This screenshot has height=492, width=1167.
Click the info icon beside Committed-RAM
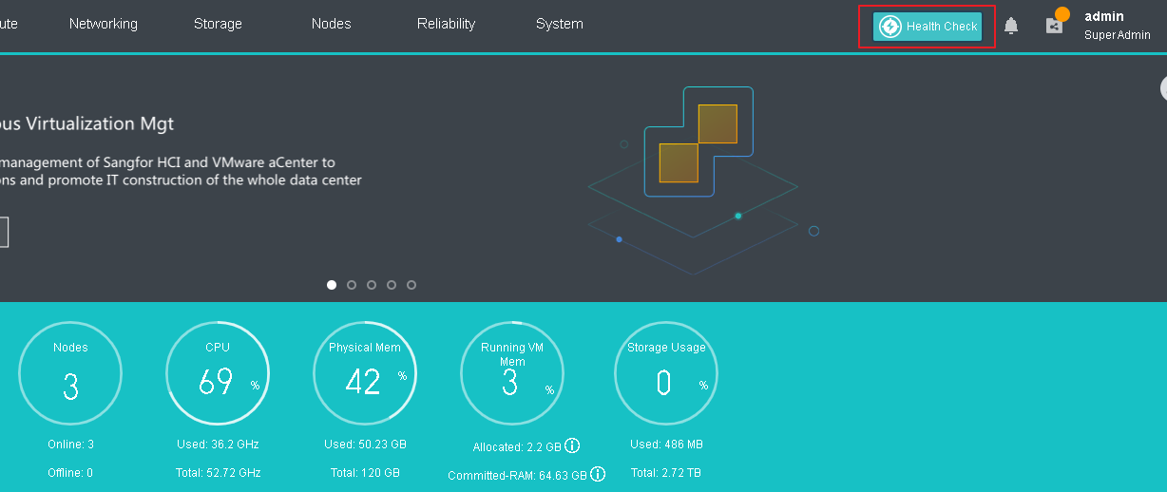(x=598, y=474)
